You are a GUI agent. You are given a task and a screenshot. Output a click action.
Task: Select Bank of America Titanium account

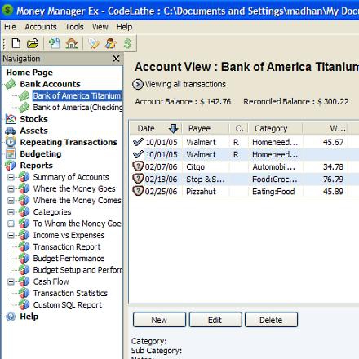pos(77,95)
